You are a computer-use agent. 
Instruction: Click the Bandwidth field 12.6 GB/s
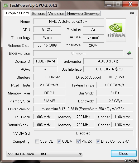pyautogui.click(x=115, y=101)
